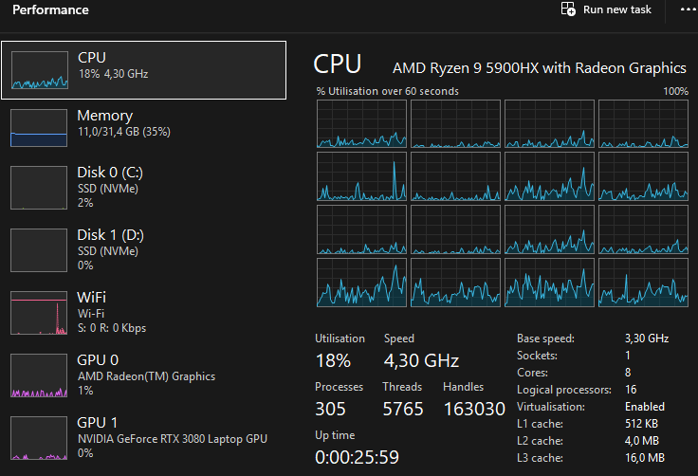
Task: Select NVIDIA GeForce RTX 3080 GPU 1 entry
Action: click(172, 438)
